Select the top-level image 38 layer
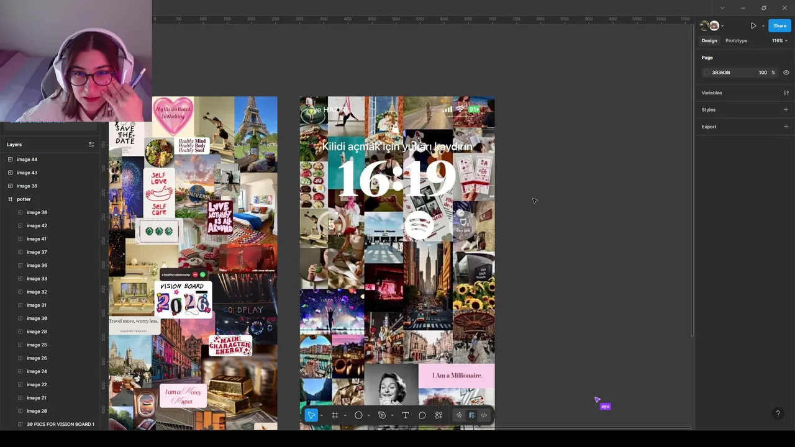795x447 pixels. coord(50,186)
